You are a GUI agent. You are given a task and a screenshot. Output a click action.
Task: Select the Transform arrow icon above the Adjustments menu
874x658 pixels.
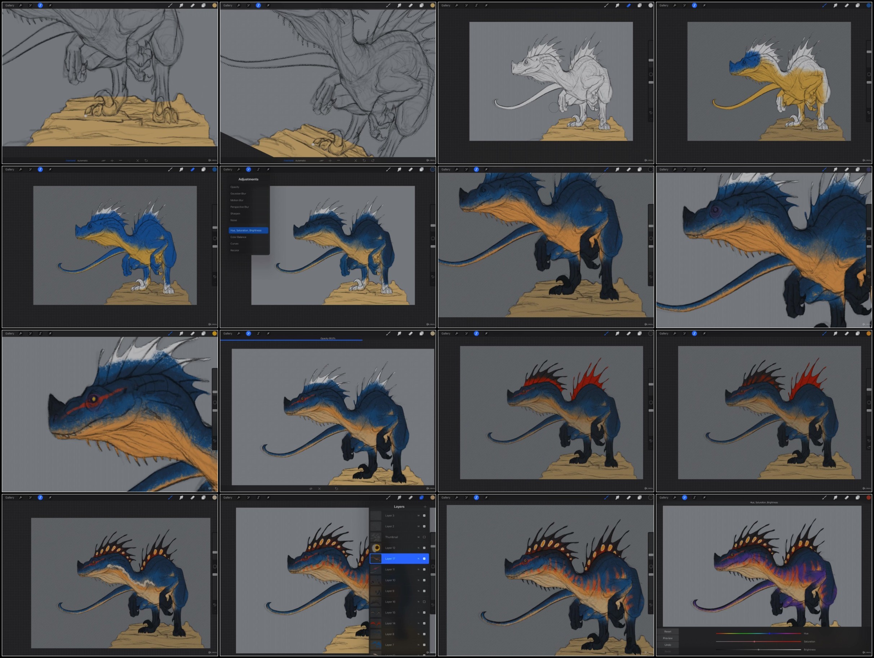268,169
